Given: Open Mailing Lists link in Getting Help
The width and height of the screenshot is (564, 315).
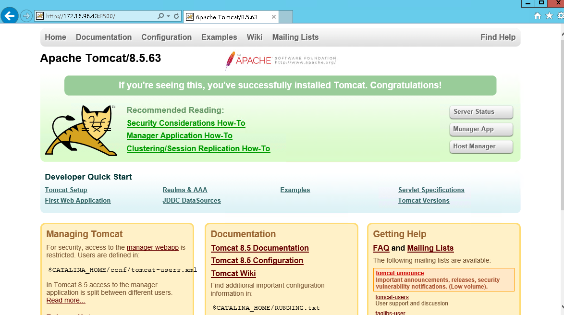Looking at the screenshot, I should 430,248.
